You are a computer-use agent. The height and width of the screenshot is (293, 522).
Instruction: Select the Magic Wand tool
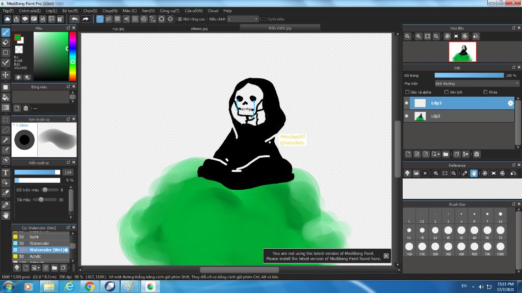6,140
